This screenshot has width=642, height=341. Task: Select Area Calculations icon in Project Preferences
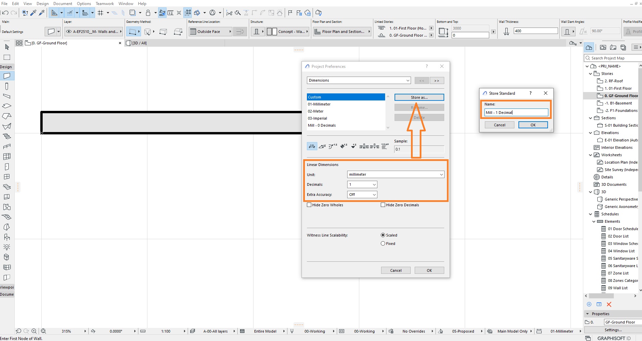tap(385, 146)
